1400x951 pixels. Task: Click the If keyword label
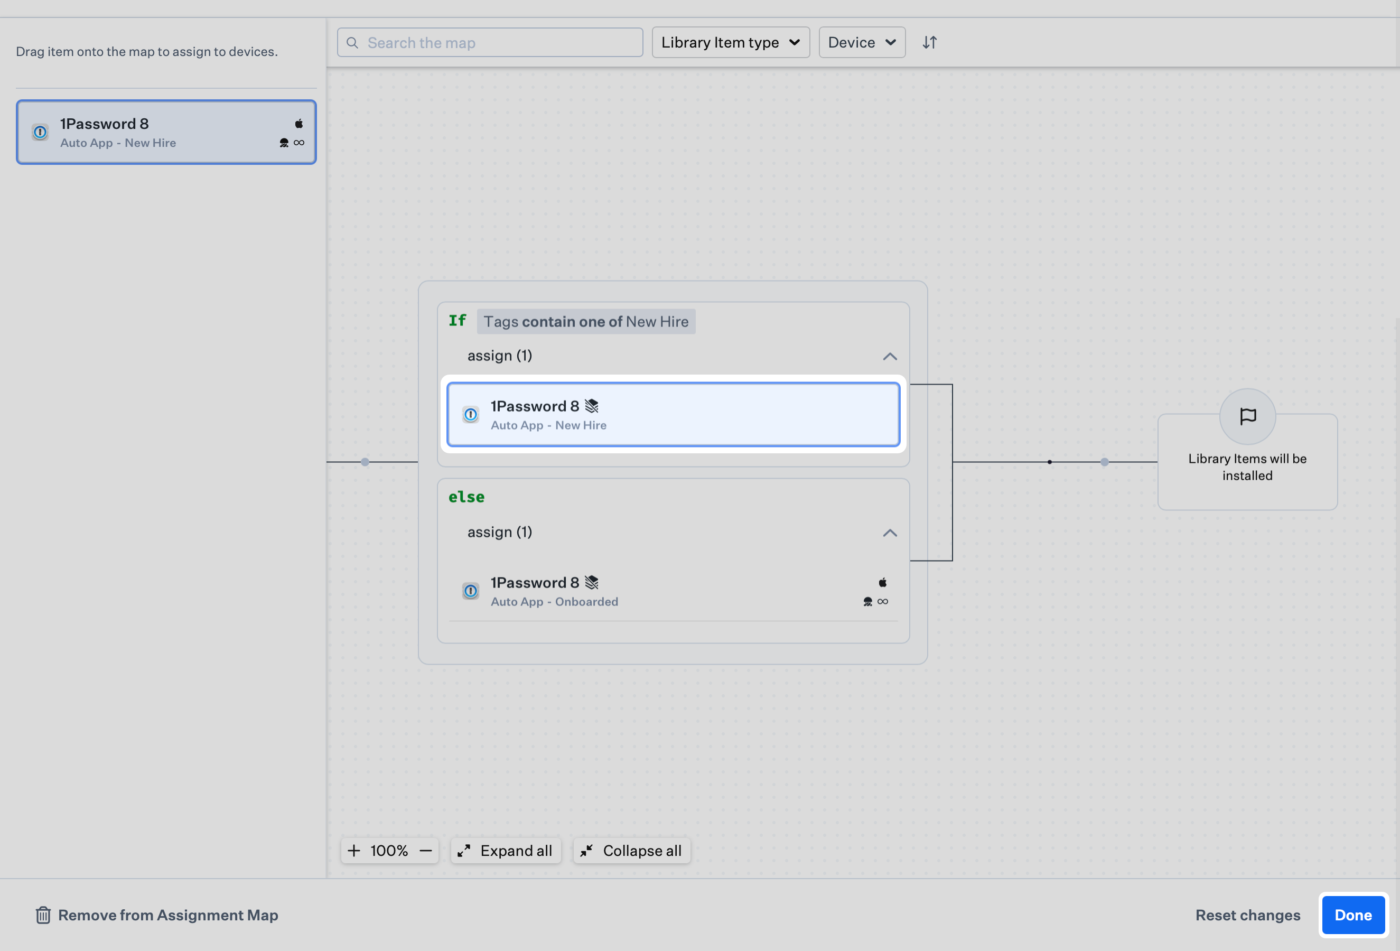(457, 320)
